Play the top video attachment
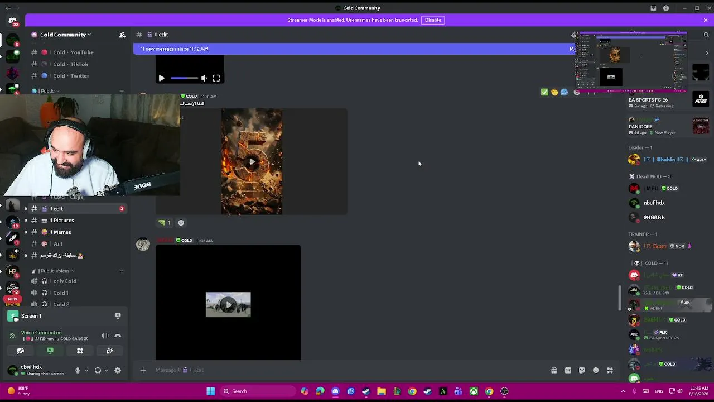The image size is (714, 402). (x=161, y=78)
